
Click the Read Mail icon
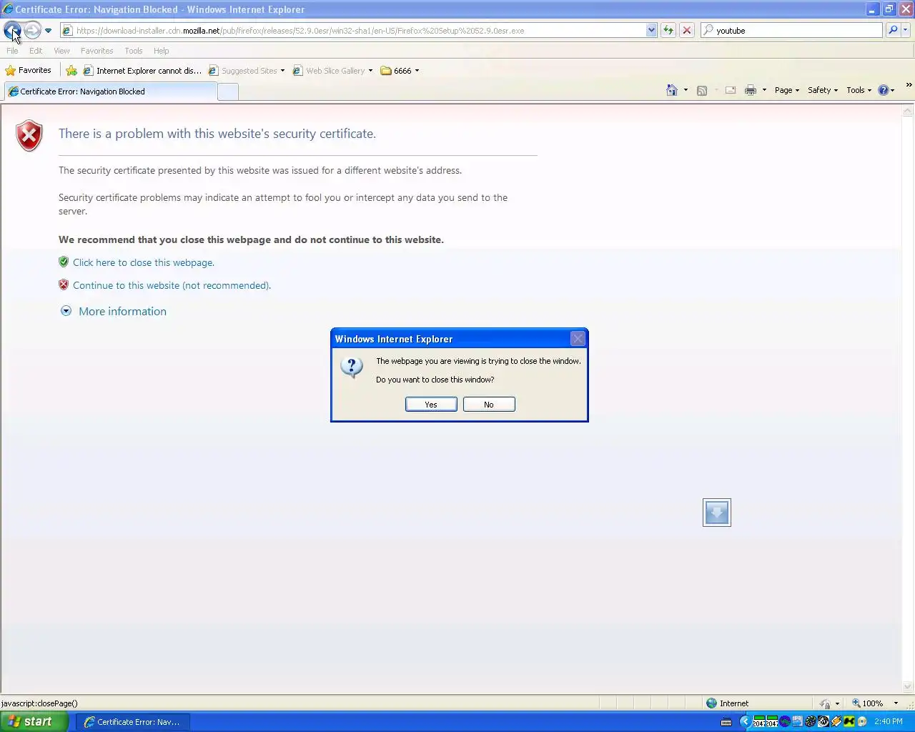point(731,90)
